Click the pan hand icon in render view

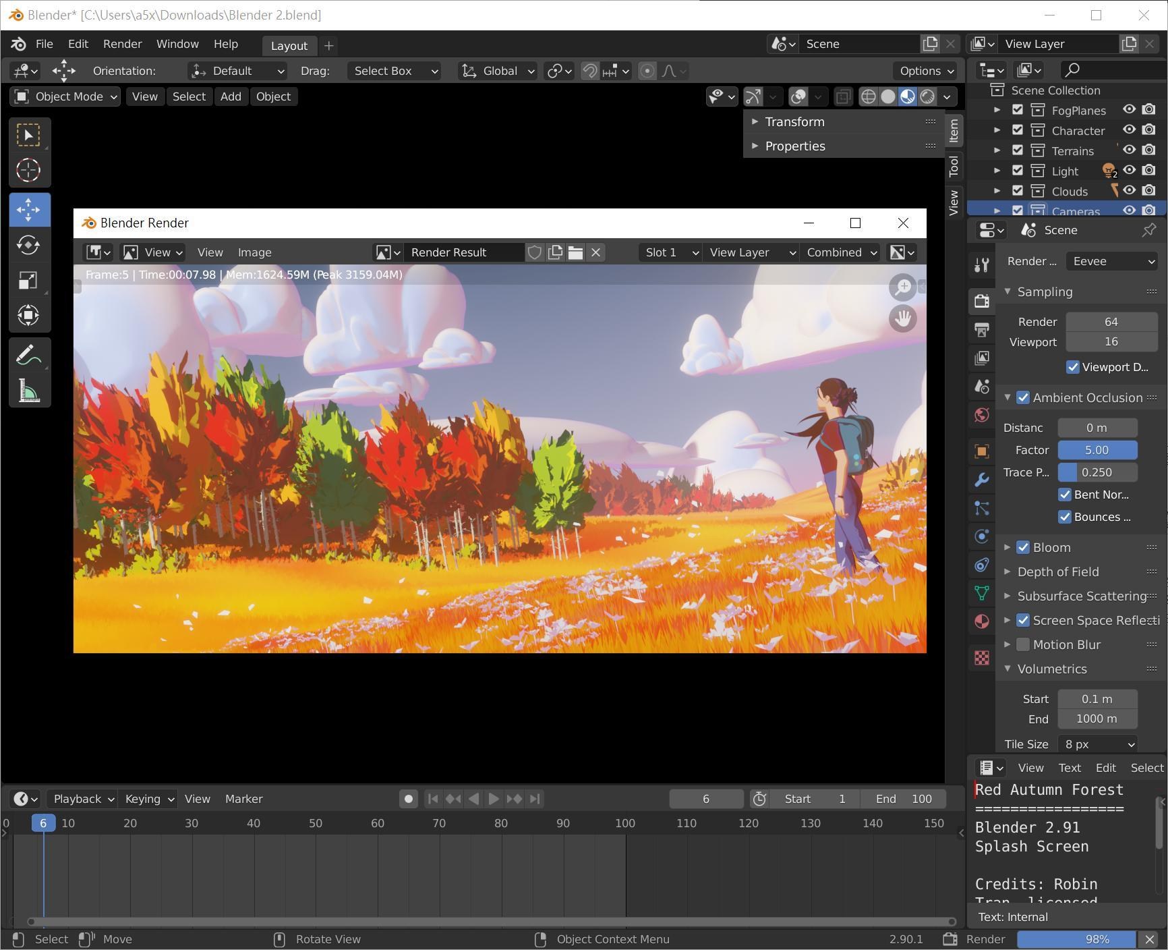[902, 318]
